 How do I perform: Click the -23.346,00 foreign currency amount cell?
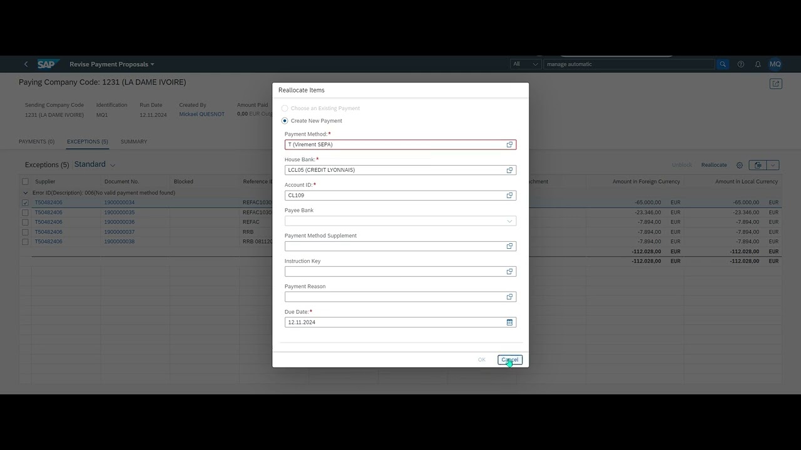648,212
